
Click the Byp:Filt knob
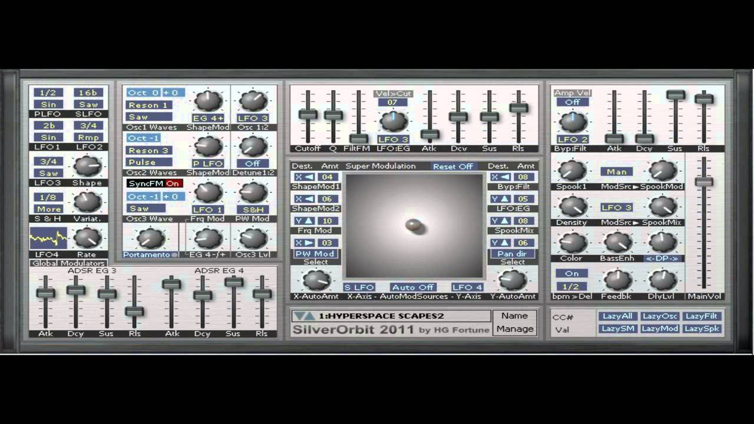tap(572, 121)
